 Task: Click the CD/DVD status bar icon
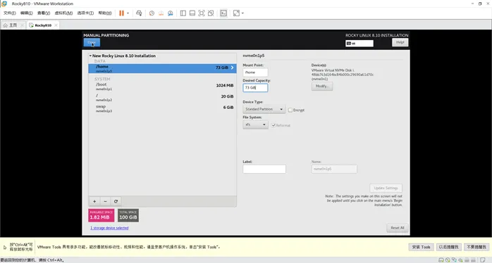click(448, 260)
